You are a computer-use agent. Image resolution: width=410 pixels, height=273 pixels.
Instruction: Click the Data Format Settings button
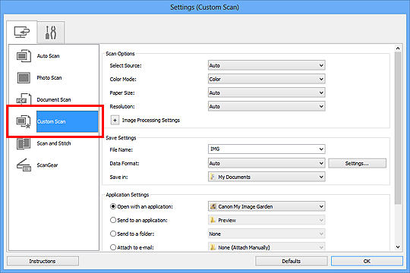point(357,163)
